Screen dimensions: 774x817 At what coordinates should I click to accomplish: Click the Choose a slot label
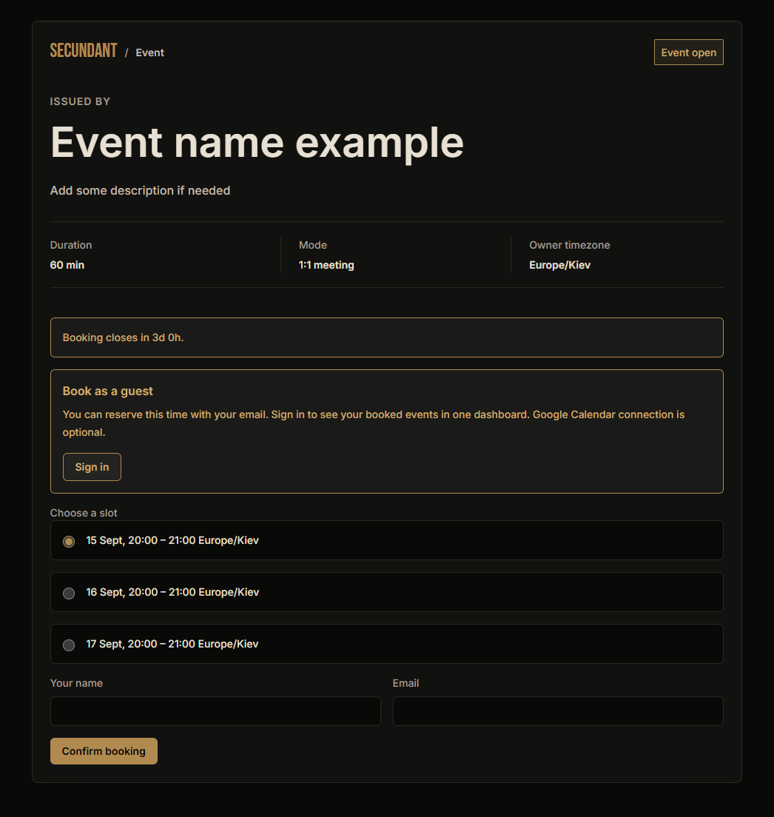click(84, 513)
